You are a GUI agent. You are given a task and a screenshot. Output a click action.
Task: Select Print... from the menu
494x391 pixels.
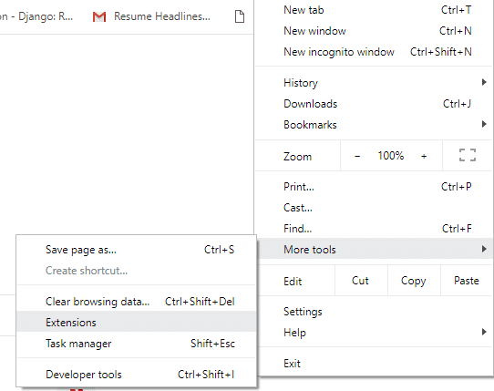click(375, 187)
